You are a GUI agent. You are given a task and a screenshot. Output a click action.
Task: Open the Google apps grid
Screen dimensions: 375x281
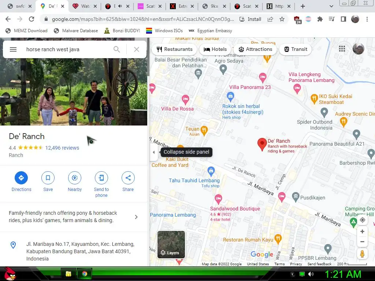[x=342, y=49]
